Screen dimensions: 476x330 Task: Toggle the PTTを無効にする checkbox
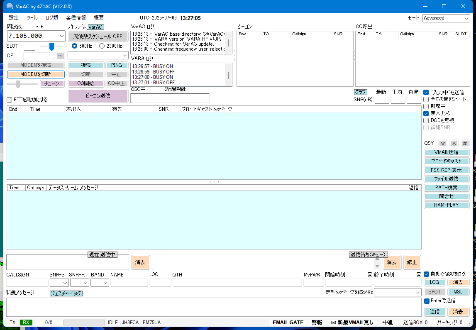pos(10,100)
